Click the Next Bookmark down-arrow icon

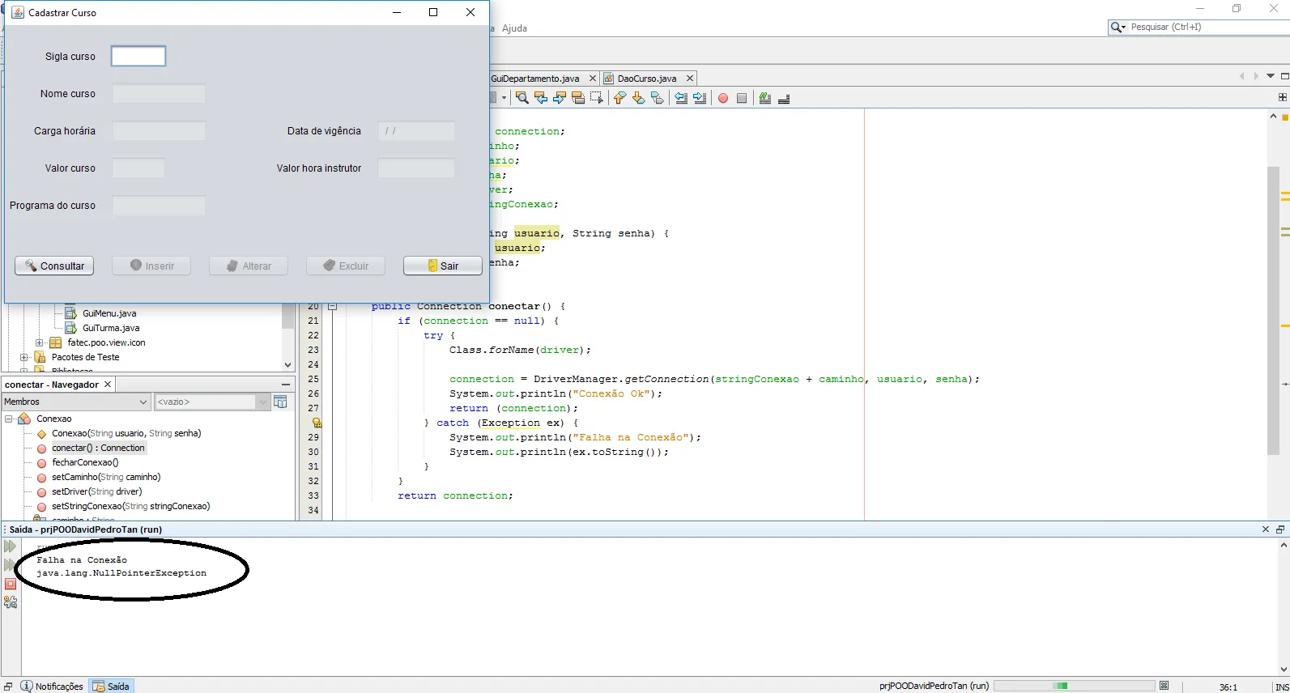click(638, 98)
